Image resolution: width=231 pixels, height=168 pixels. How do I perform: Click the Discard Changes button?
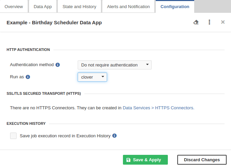pos(202,160)
